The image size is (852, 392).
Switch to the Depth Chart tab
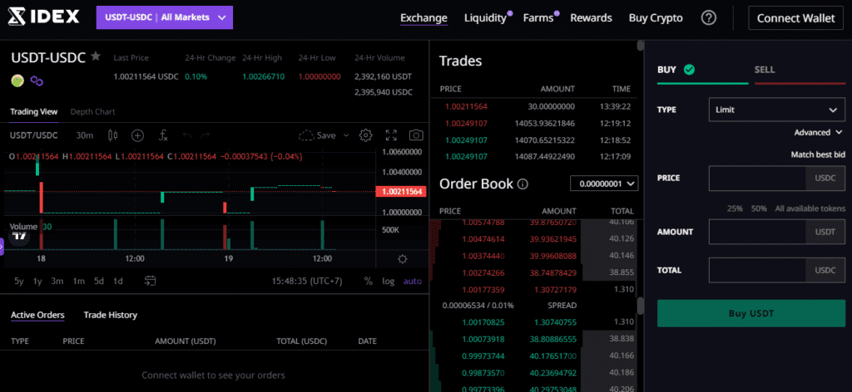93,111
